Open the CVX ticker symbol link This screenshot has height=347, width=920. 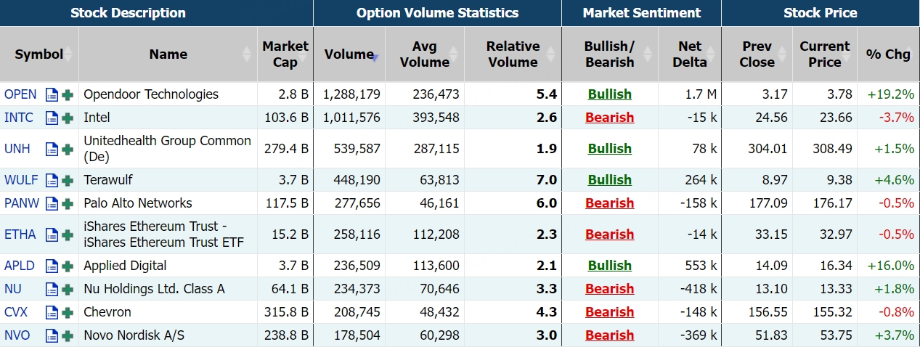[16, 312]
